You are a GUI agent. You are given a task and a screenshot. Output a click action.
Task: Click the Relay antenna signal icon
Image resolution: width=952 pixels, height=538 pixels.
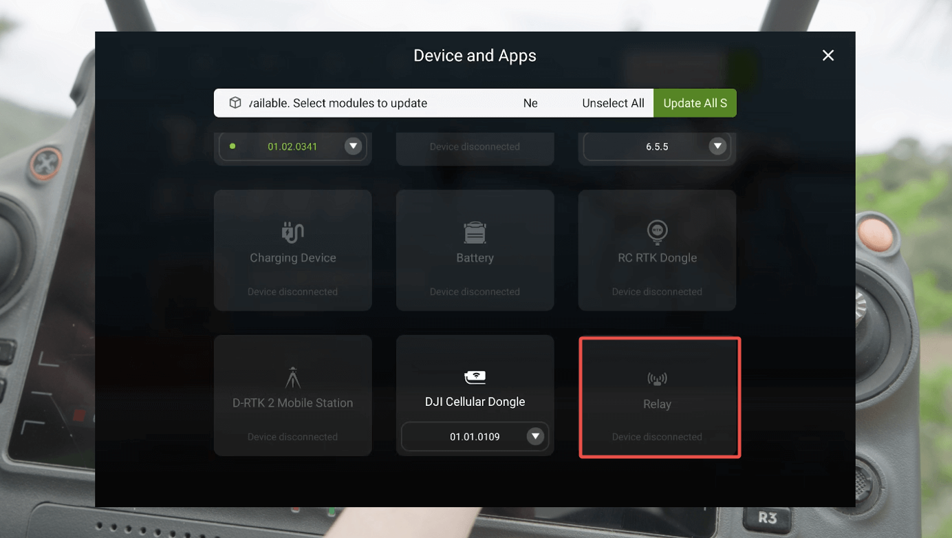click(658, 378)
